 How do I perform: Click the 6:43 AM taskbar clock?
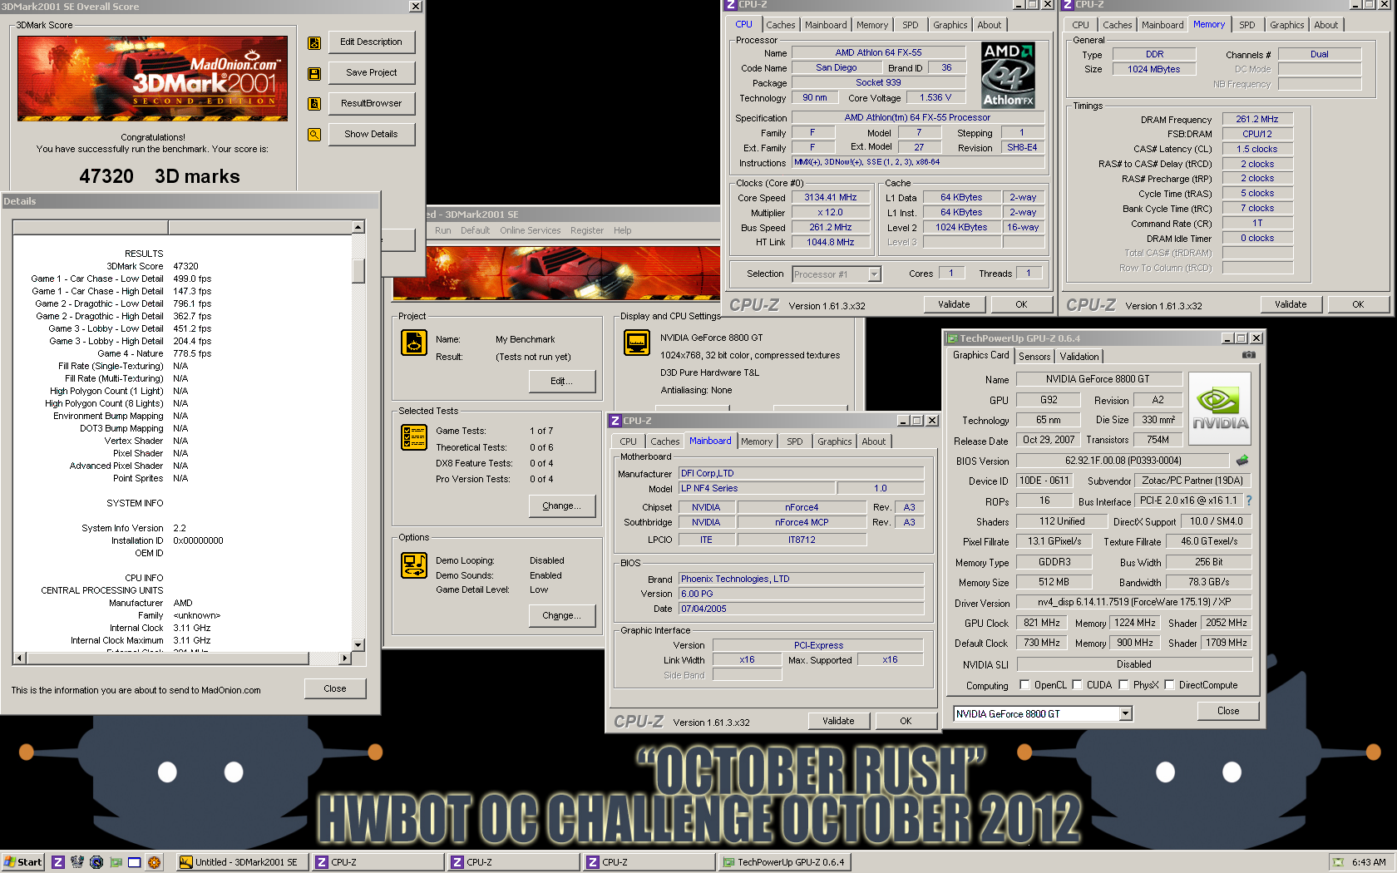[x=1369, y=862]
